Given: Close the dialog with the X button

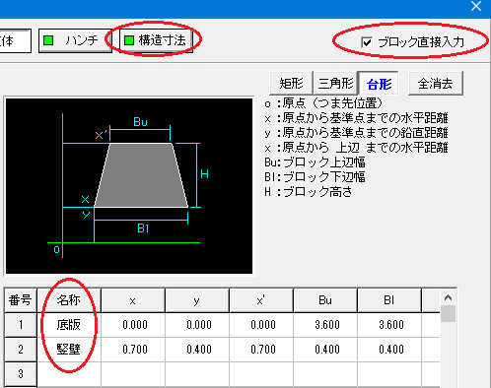Looking at the screenshot, I should point(476,6).
